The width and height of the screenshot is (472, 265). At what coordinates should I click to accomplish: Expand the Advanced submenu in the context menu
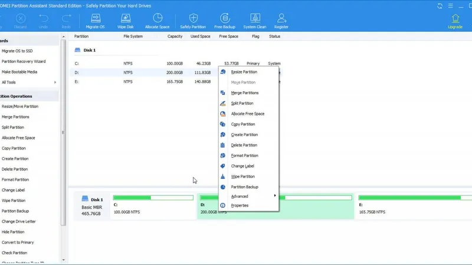(248, 196)
